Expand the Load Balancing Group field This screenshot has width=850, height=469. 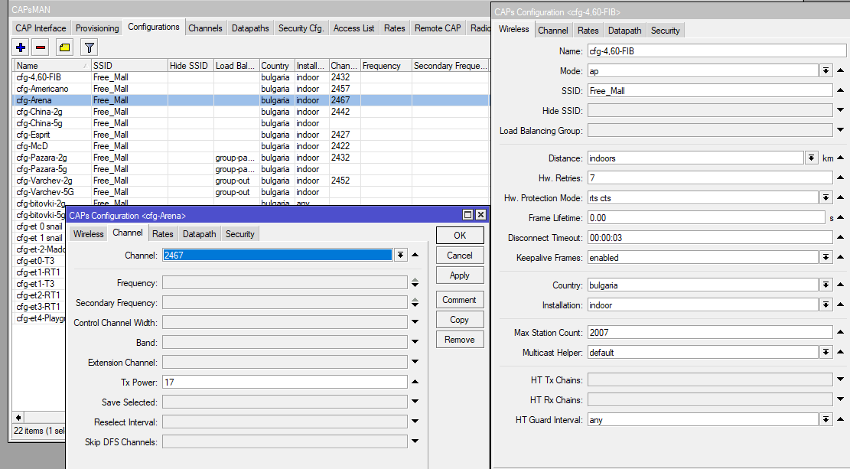click(x=841, y=130)
